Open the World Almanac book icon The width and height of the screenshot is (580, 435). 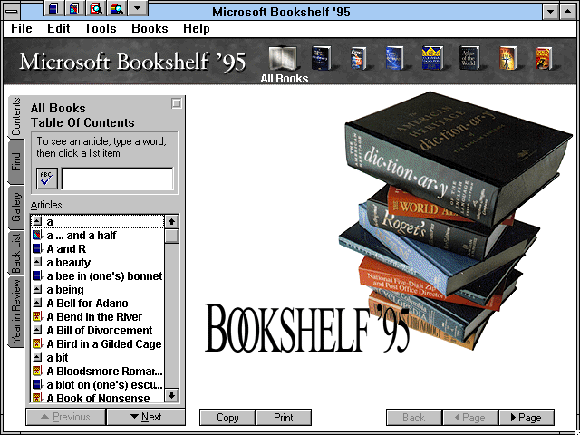[x=544, y=58]
